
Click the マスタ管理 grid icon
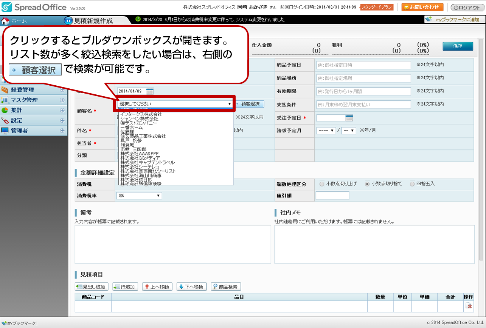(x=5, y=100)
